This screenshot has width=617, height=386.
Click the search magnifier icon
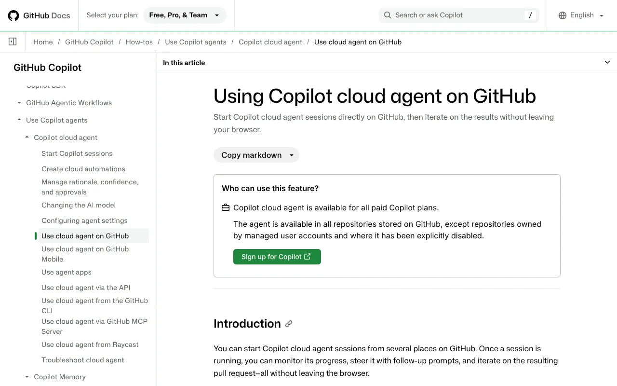point(387,15)
